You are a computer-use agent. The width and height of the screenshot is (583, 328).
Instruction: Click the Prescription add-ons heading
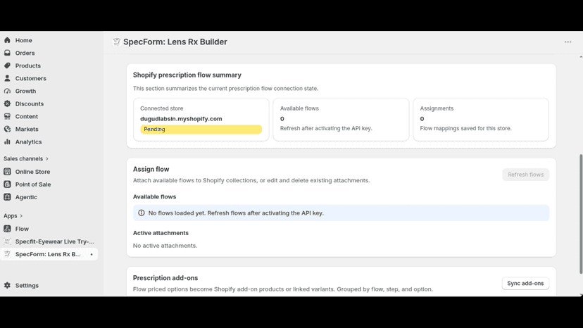[165, 278]
